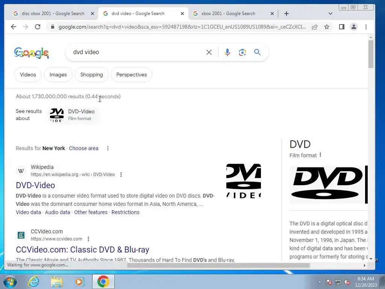The image size is (385, 289).
Task: Open Audio data sitelink
Action: point(58,212)
